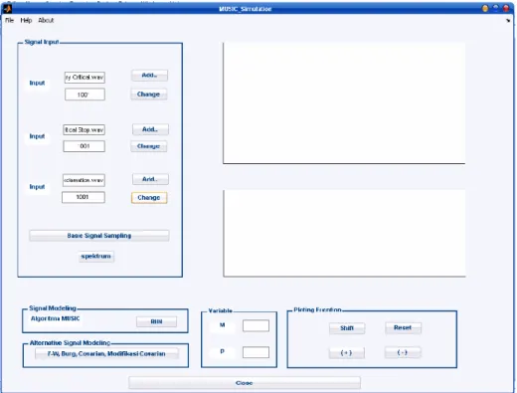The width and height of the screenshot is (517, 393).
Task: Click the (-) plotting button
Action: [403, 352]
